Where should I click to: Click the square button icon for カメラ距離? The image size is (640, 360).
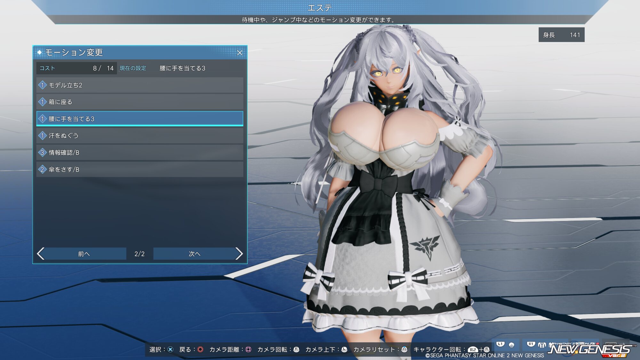coord(248,349)
